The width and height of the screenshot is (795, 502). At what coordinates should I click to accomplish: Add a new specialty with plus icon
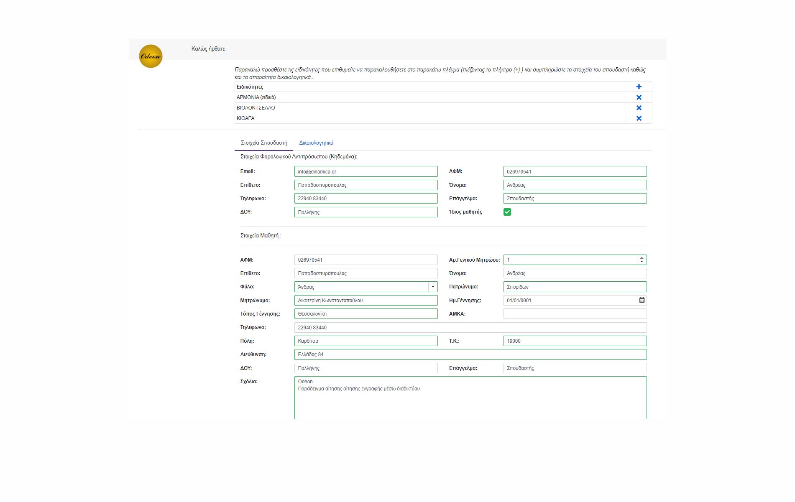[x=639, y=87]
